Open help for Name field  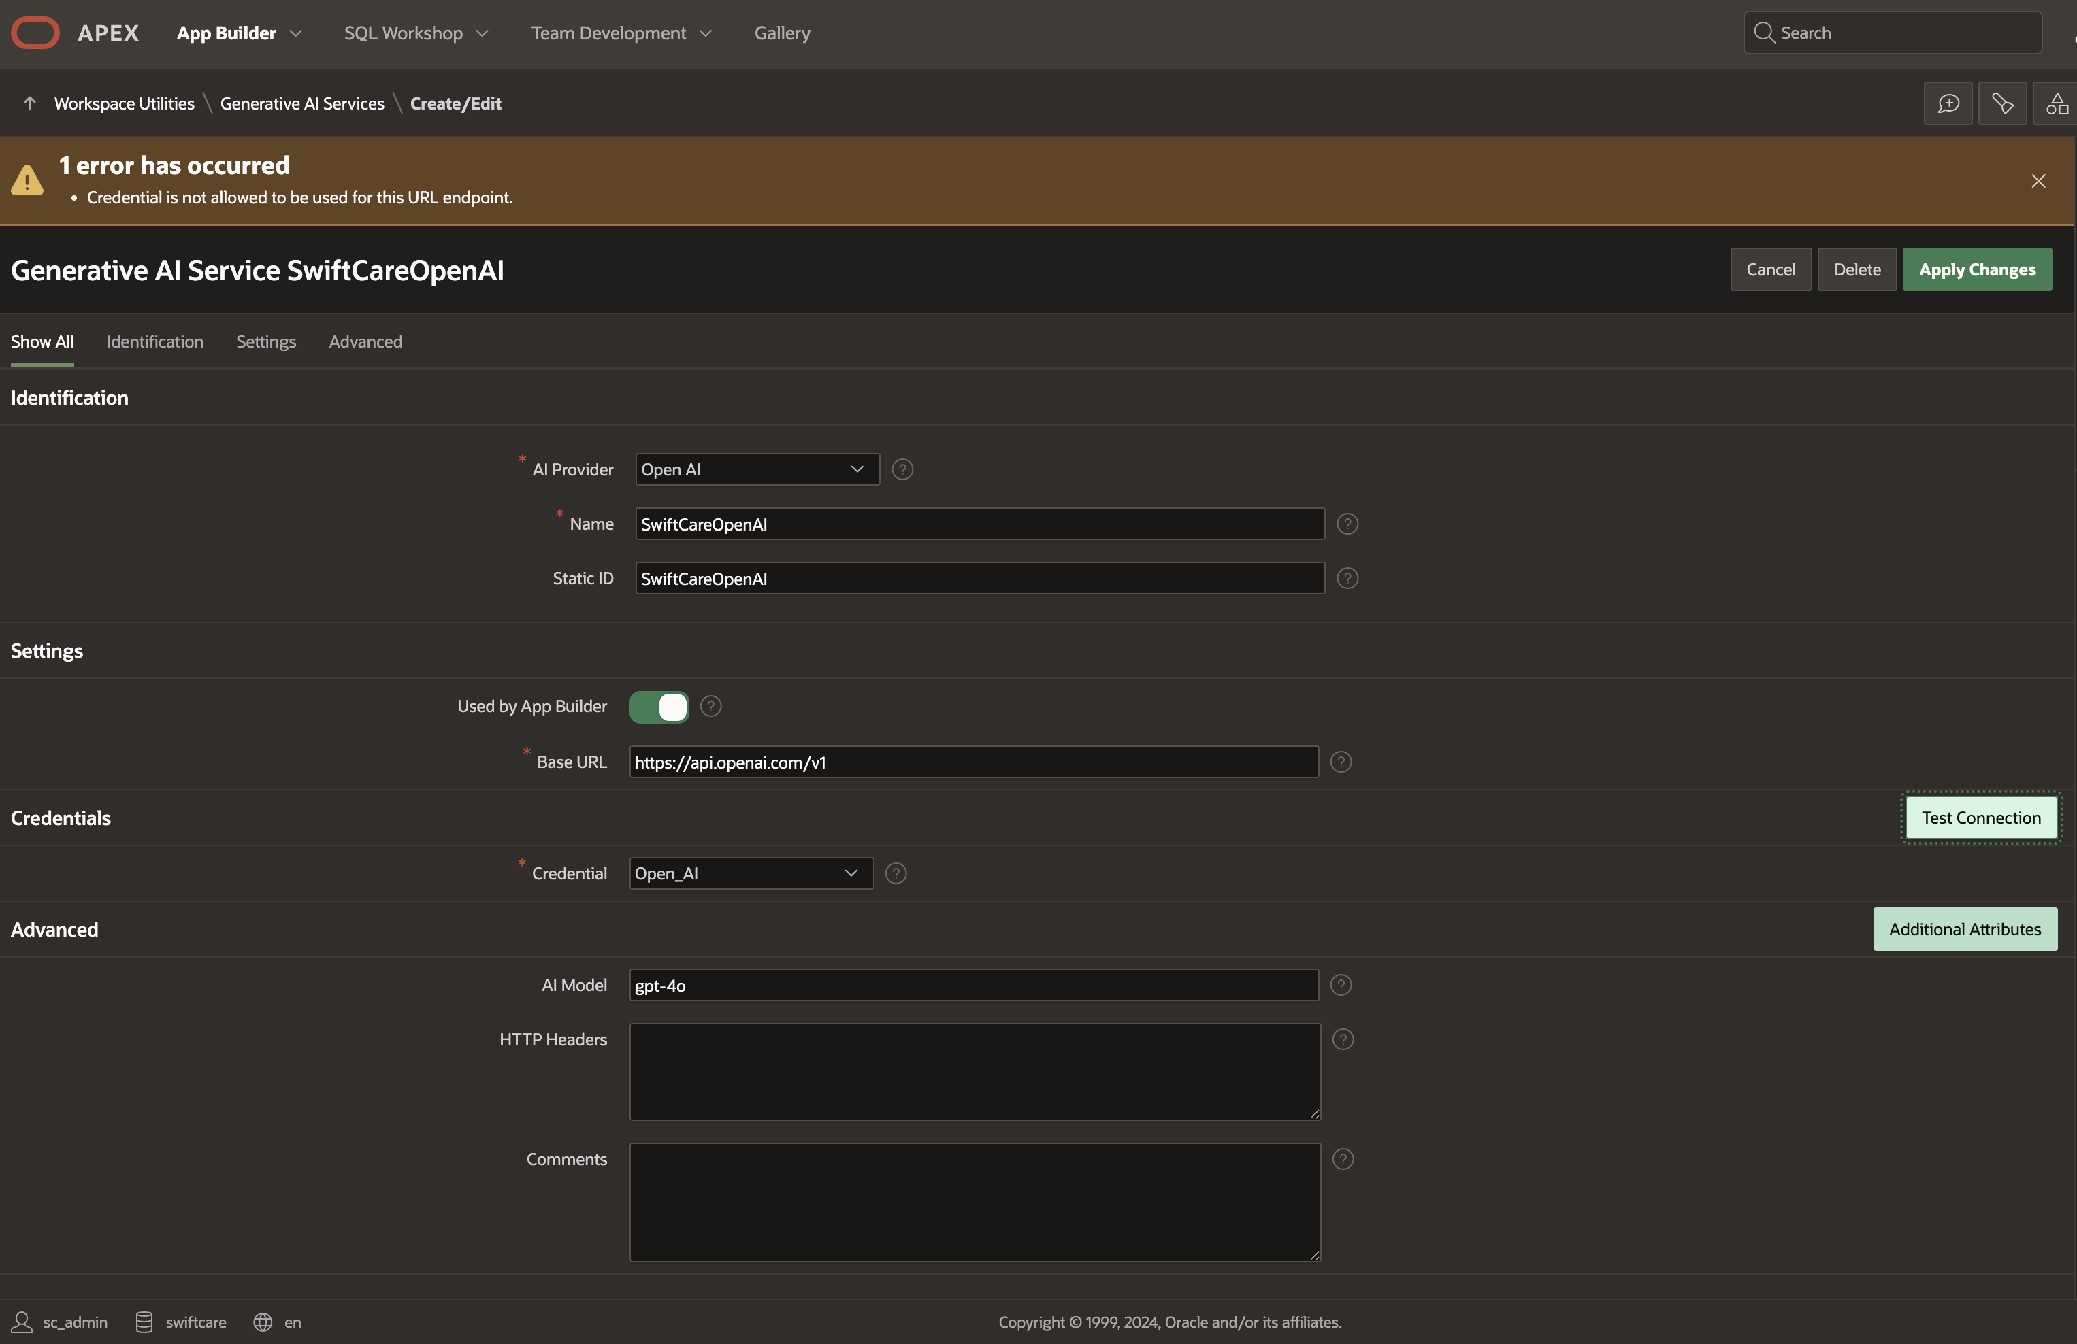point(1347,523)
